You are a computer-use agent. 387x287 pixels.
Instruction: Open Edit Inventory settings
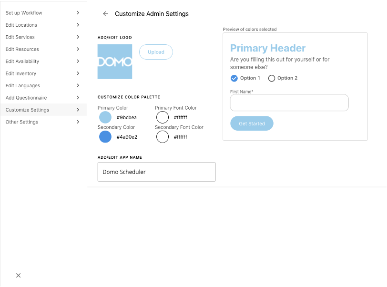43,73
